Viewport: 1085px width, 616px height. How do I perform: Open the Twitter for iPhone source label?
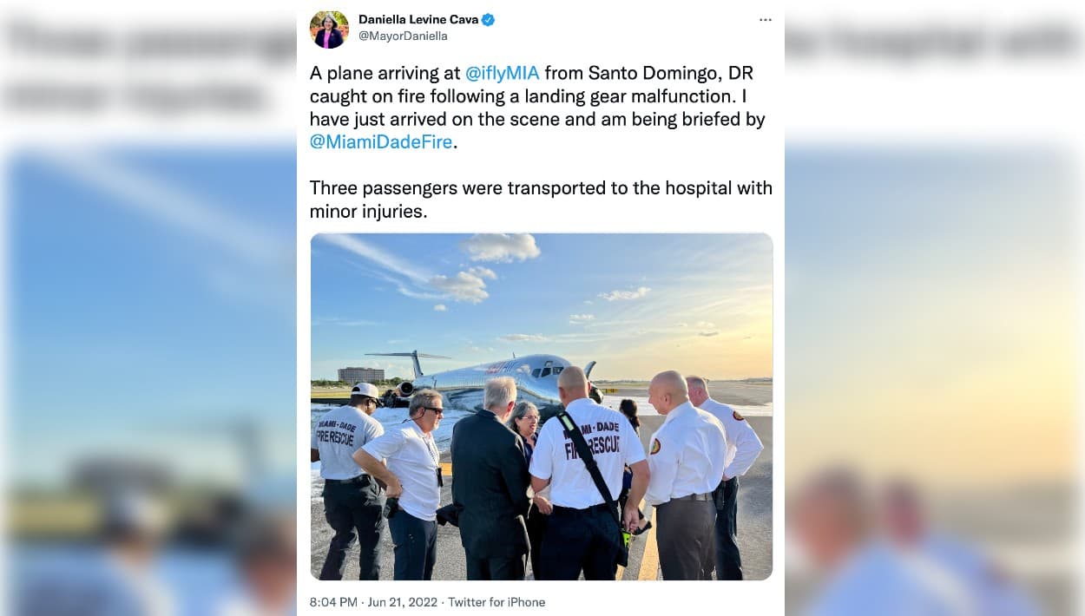point(496,602)
